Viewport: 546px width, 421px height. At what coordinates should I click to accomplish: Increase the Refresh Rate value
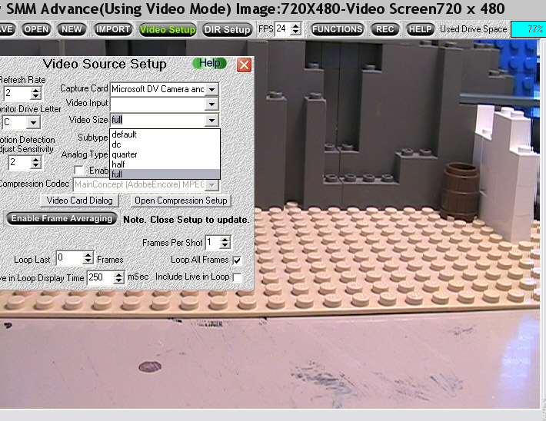(35, 90)
